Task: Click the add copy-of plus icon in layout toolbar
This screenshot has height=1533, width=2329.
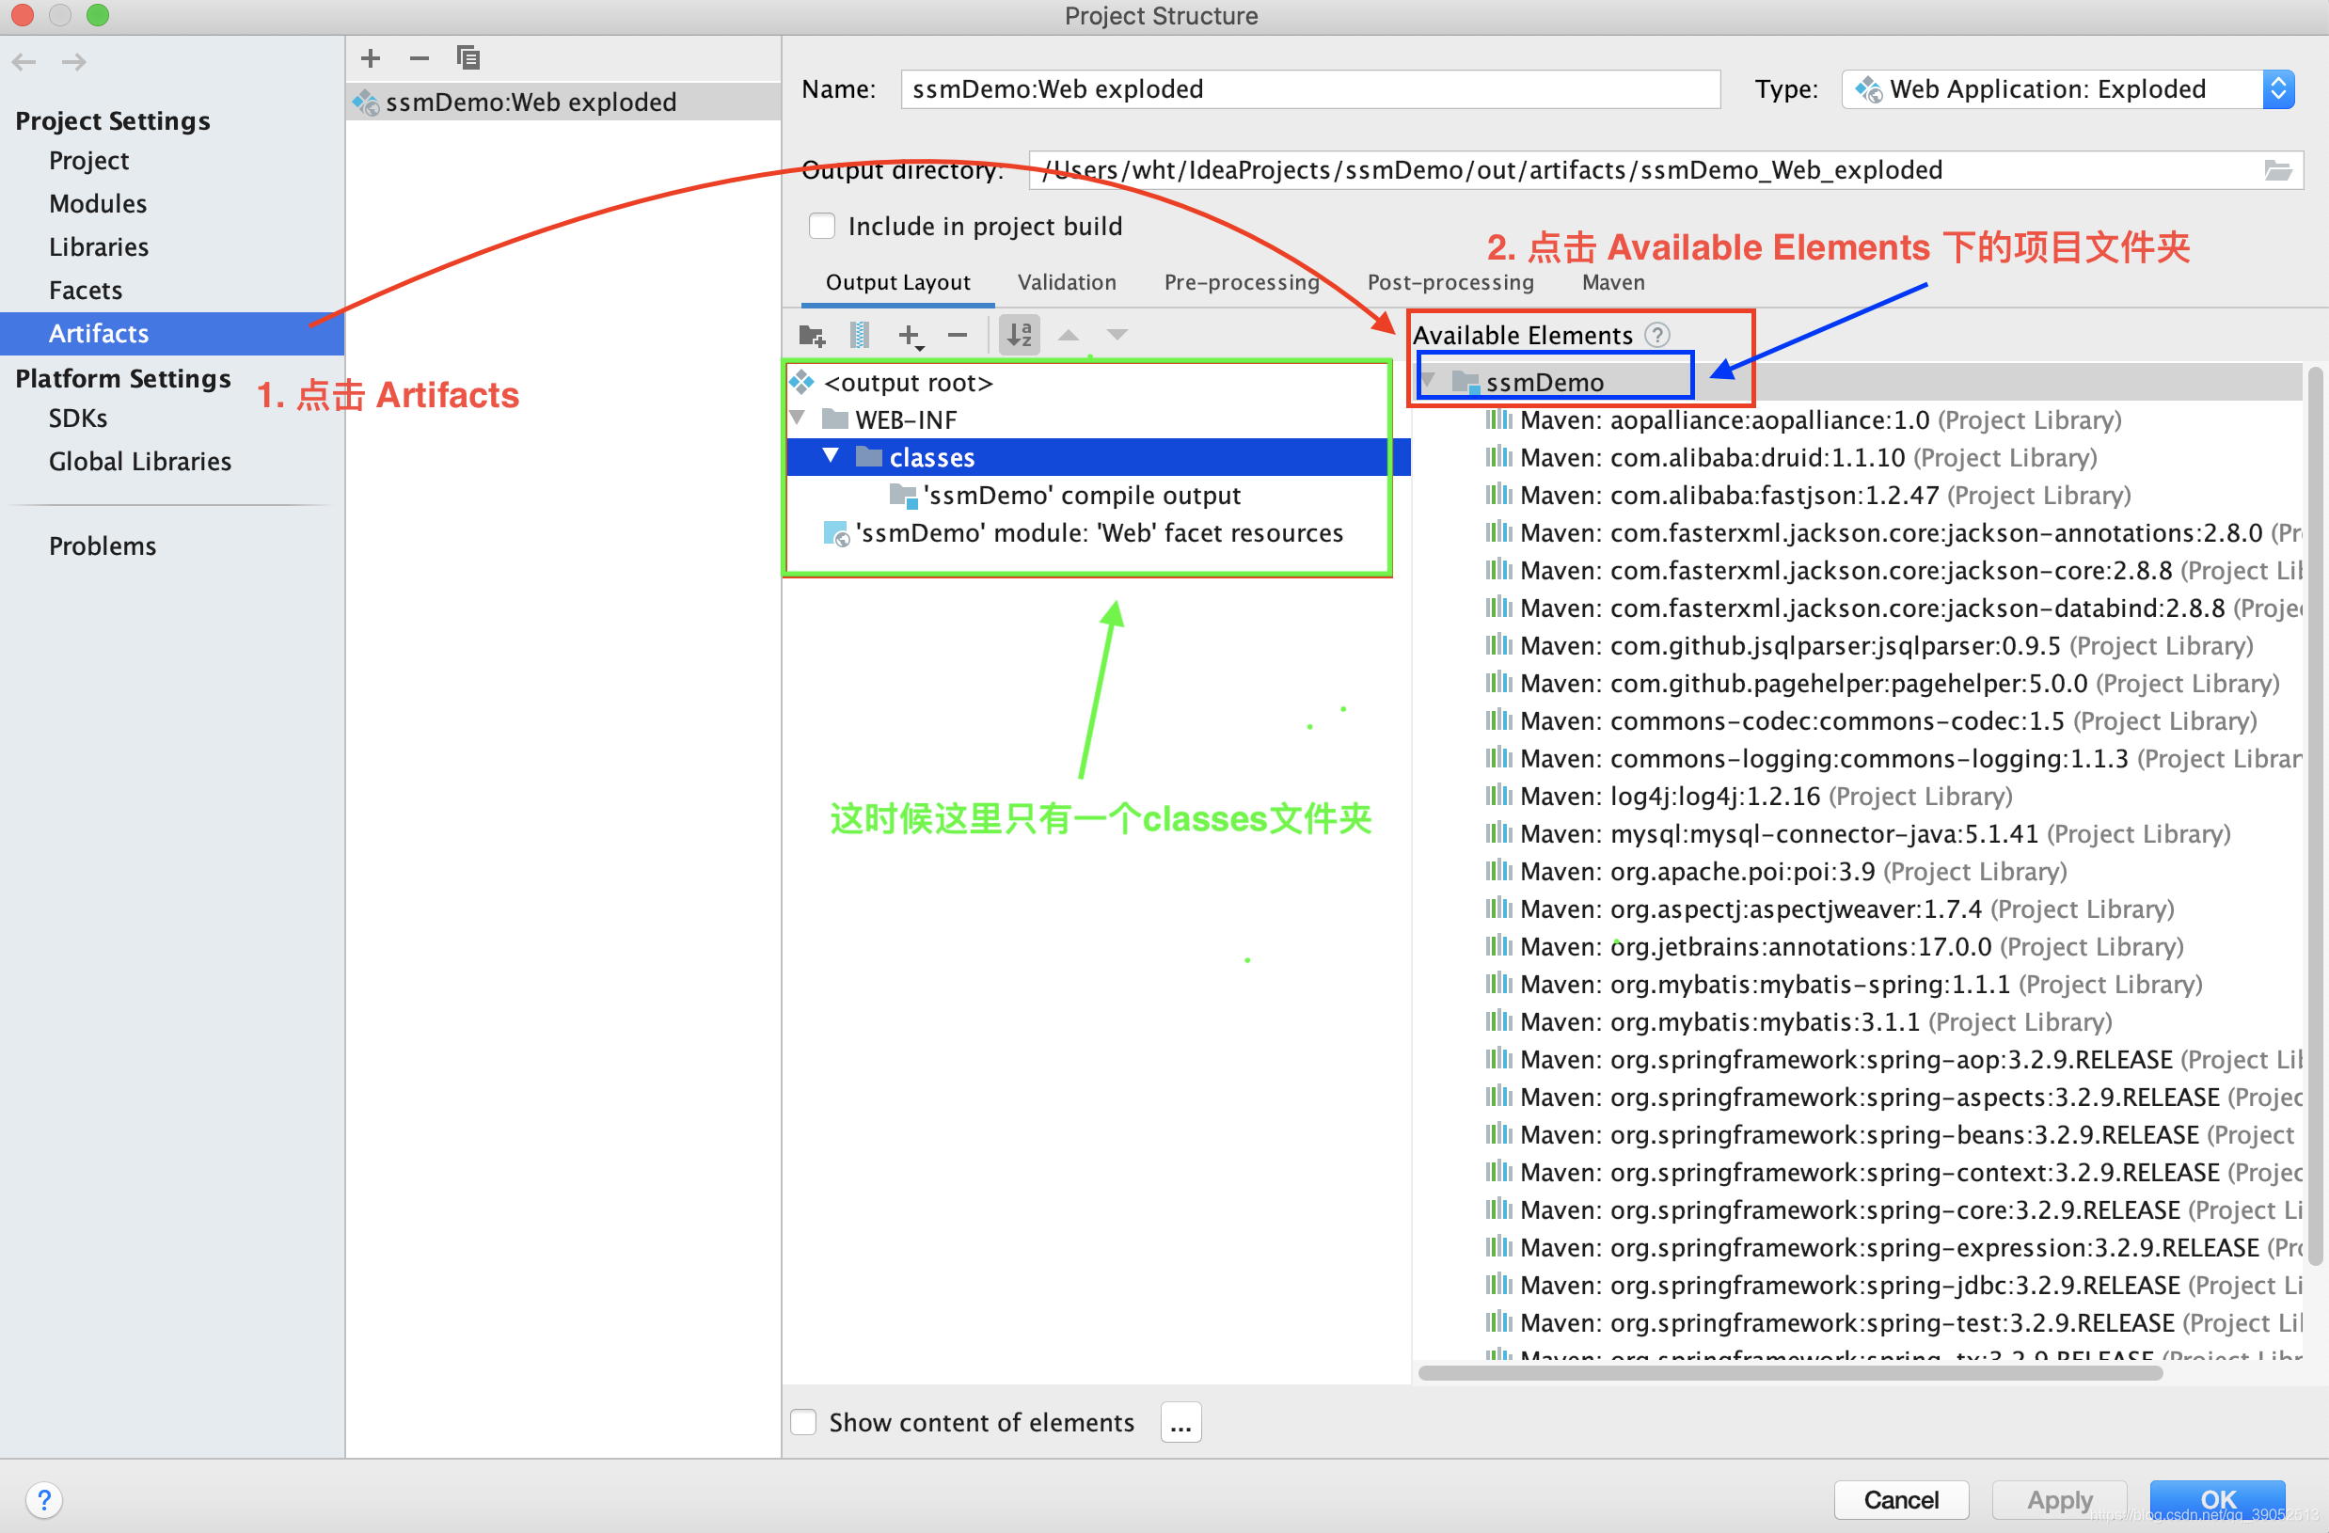Action: coord(909,336)
